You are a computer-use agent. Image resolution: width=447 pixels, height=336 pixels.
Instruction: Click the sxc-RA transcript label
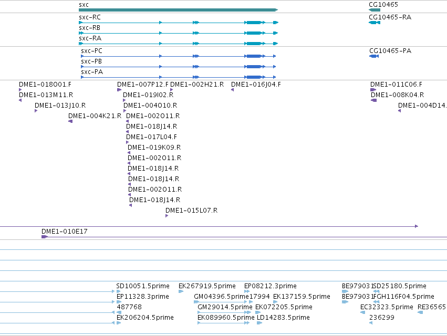(x=90, y=38)
